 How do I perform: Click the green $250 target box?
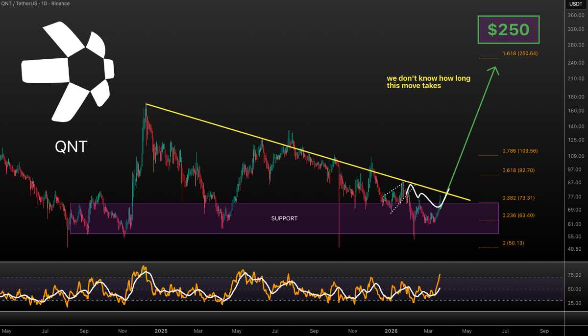[508, 29]
